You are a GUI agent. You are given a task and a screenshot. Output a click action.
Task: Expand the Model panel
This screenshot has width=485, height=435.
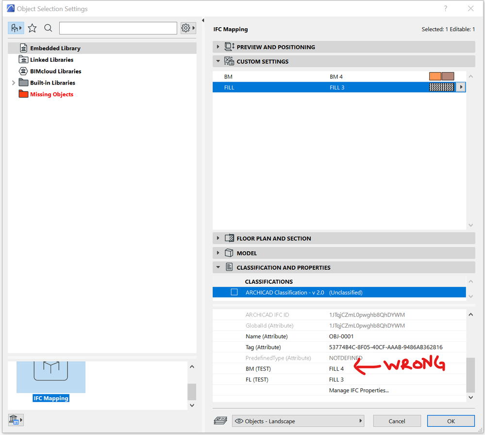pos(218,253)
